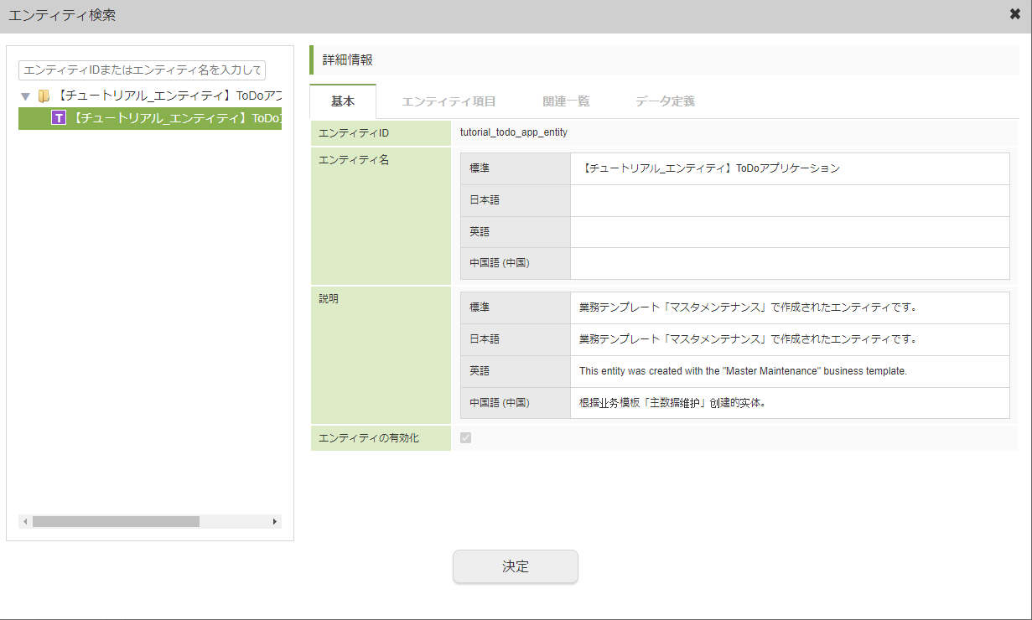The image size is (1032, 620).
Task: Switch to the 基本 tab
Action: [343, 101]
